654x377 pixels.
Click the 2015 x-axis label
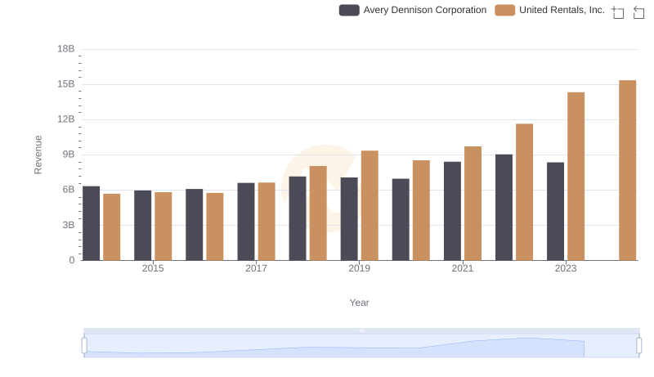[x=153, y=268]
